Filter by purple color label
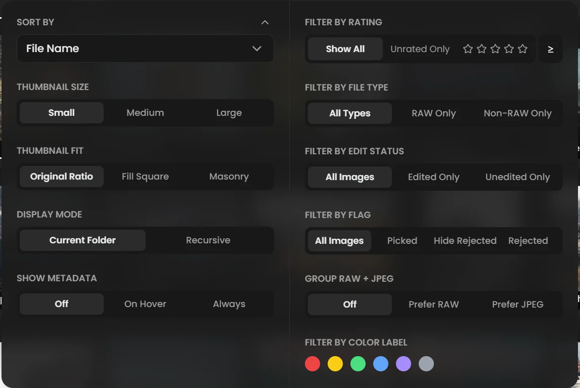 click(x=404, y=364)
